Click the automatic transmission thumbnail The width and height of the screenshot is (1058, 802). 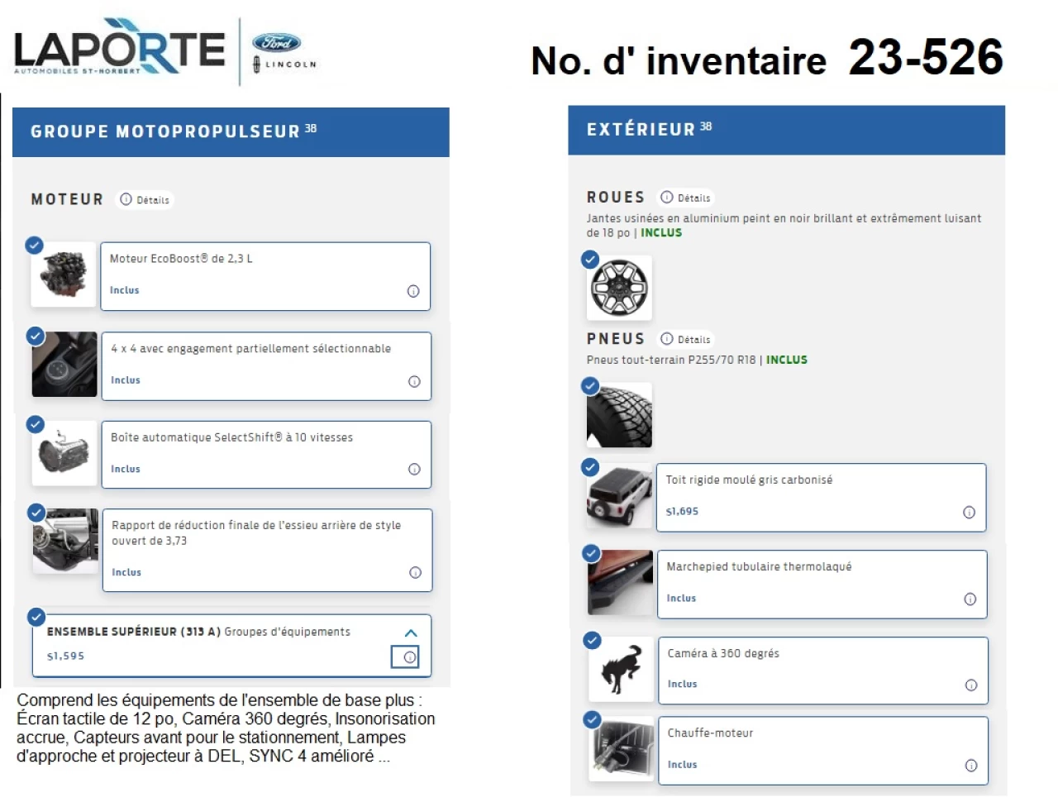pyautogui.click(x=64, y=454)
